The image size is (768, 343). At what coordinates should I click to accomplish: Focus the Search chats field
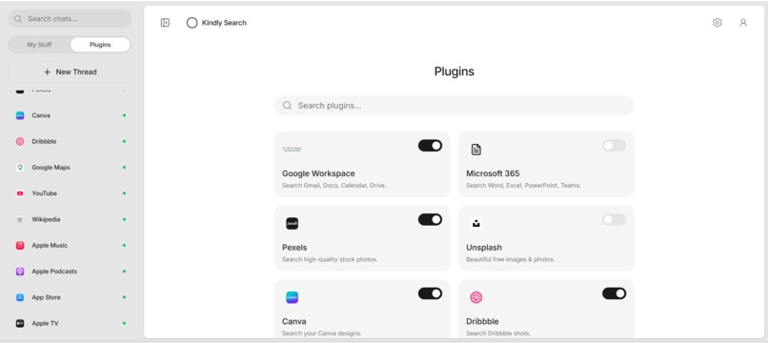pos(70,19)
